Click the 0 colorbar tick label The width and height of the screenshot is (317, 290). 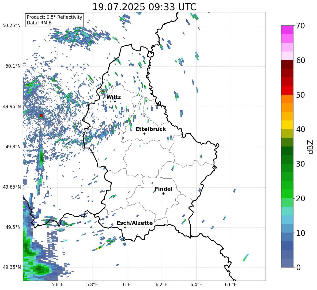(x=299, y=267)
